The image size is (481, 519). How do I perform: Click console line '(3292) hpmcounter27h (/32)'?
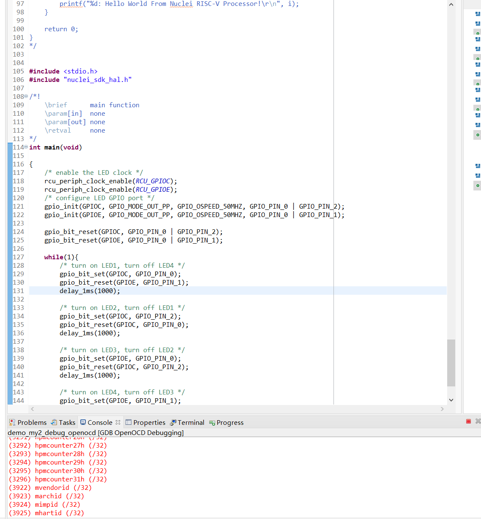click(58, 445)
